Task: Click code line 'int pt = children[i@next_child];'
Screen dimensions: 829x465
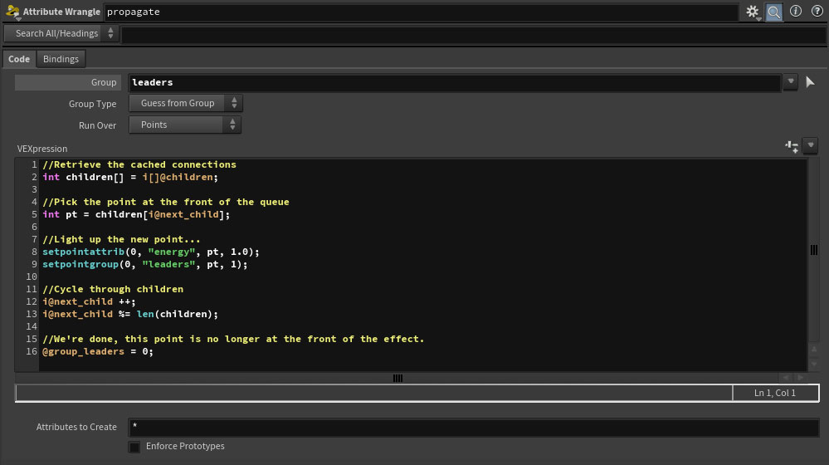Action: (136, 215)
